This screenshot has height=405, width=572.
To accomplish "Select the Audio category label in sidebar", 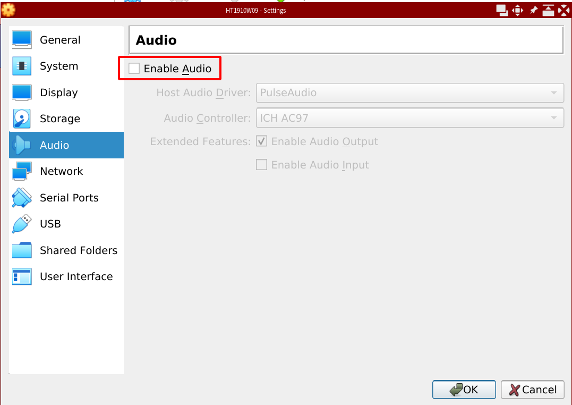I will [54, 145].
